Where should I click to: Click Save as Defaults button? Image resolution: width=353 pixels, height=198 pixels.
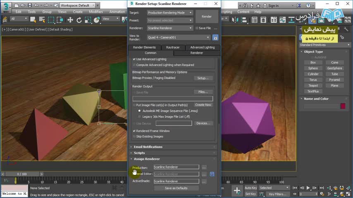(176, 188)
